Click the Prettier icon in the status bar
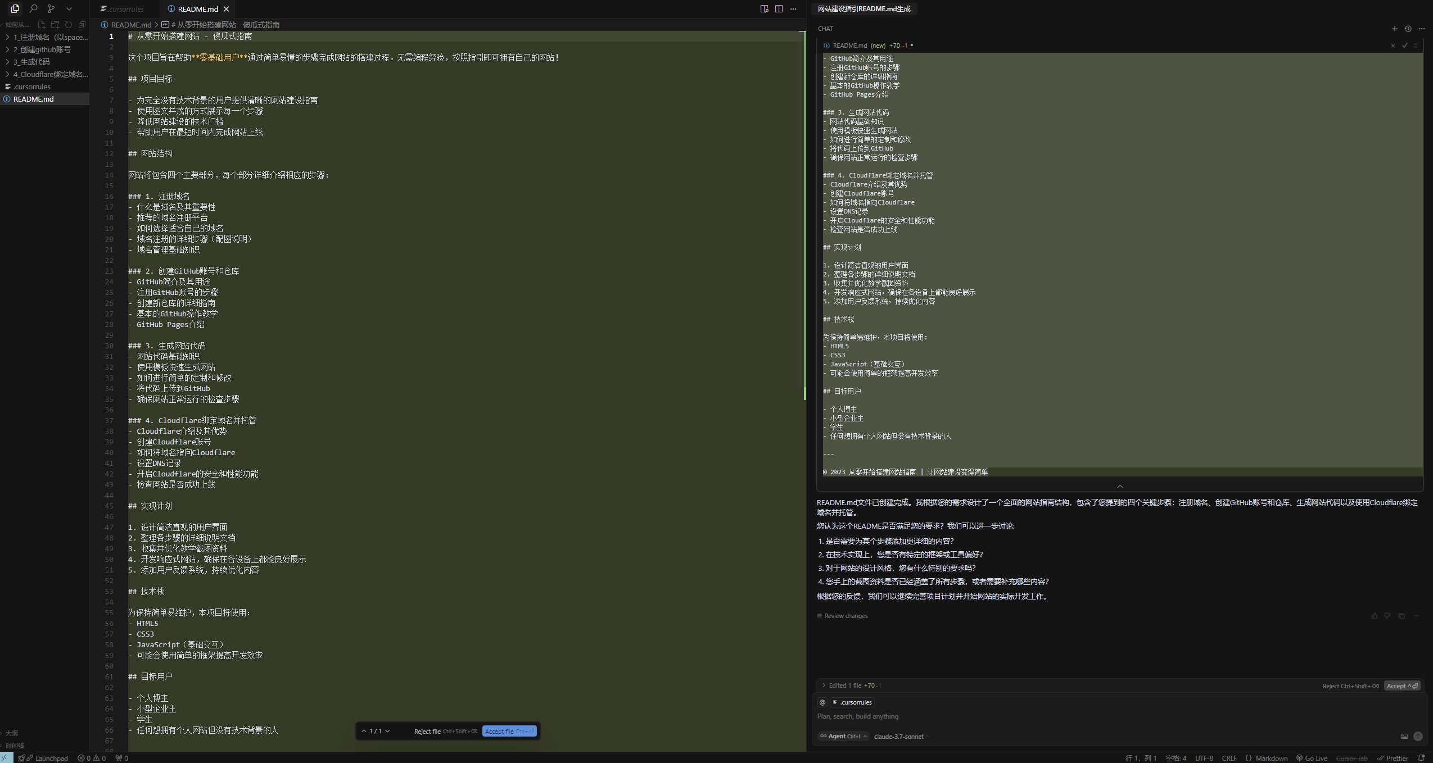Viewport: 1433px width, 763px height. (x=1394, y=757)
